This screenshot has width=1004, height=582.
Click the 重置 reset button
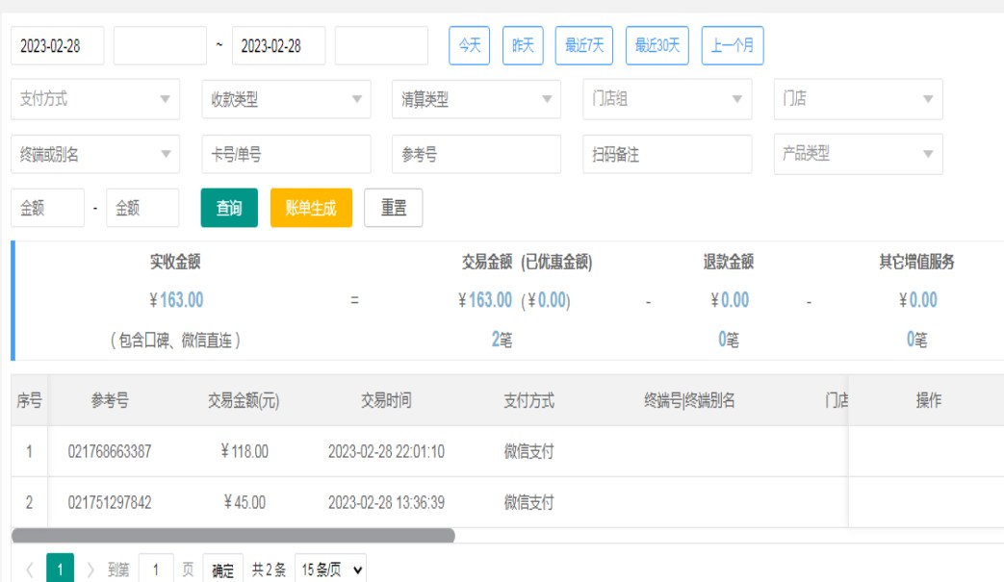tap(394, 208)
